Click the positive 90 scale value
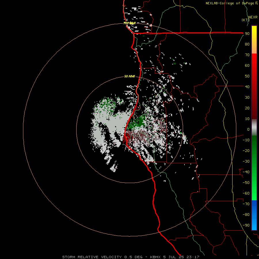This screenshot has height=259, width=259. [x=247, y=34]
